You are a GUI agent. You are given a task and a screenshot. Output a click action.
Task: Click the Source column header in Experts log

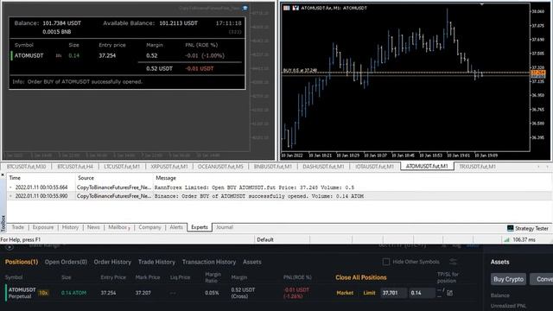tap(114, 178)
